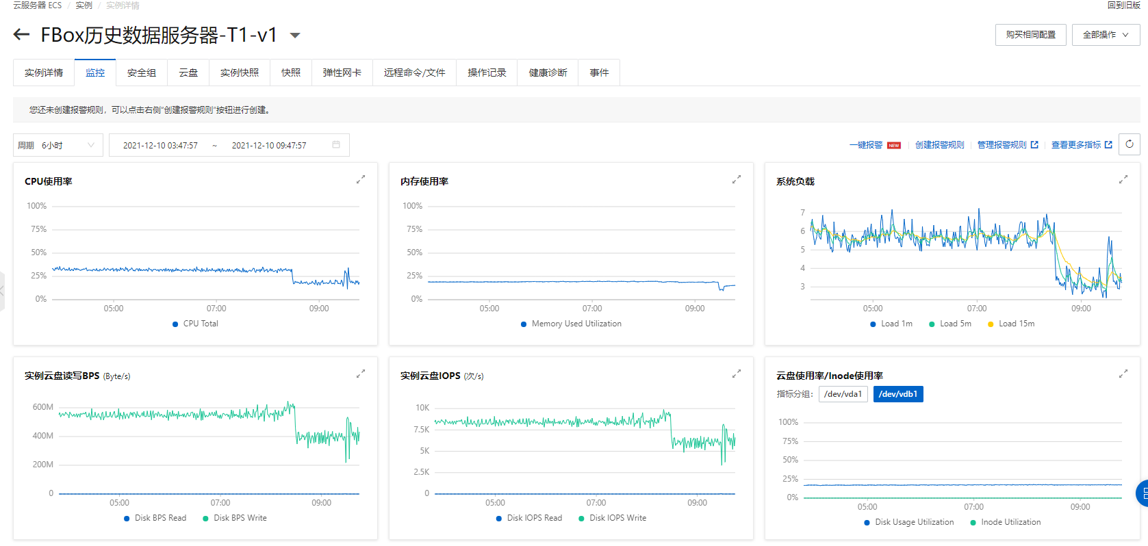Image resolution: width=1148 pixels, height=546 pixels.
Task: Open the instance name dropdown triangle
Action: [x=295, y=36]
